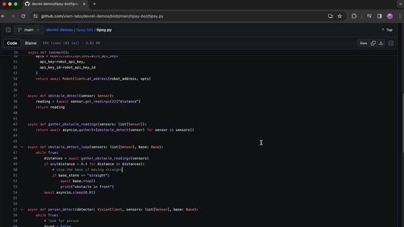Click the base.stop() call
This screenshot has height=227, width=404.
click(84, 181)
